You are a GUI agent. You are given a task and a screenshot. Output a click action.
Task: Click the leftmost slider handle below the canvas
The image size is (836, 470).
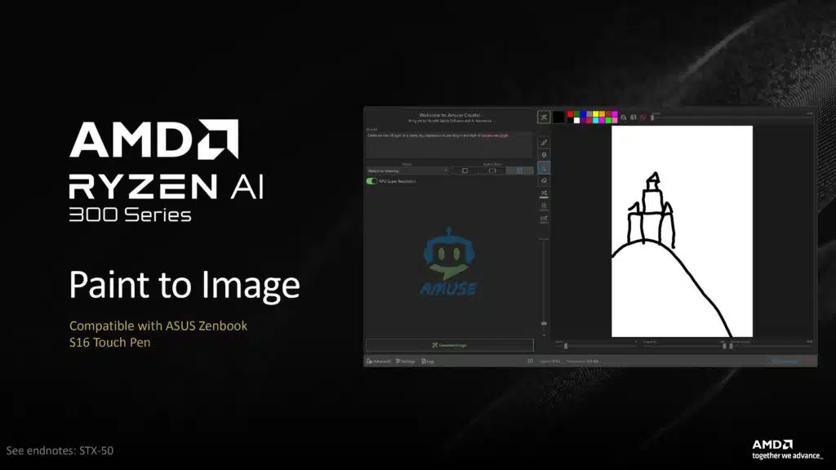click(x=566, y=346)
